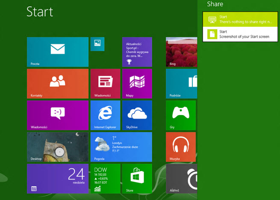Click the chart icon on DOW tile

point(97,188)
